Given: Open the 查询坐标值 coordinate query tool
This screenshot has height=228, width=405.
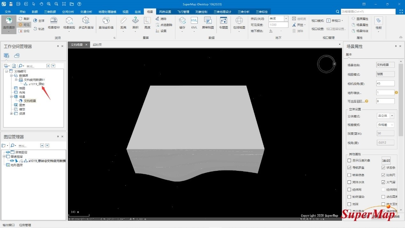Looking at the screenshot, I should 106,22.
